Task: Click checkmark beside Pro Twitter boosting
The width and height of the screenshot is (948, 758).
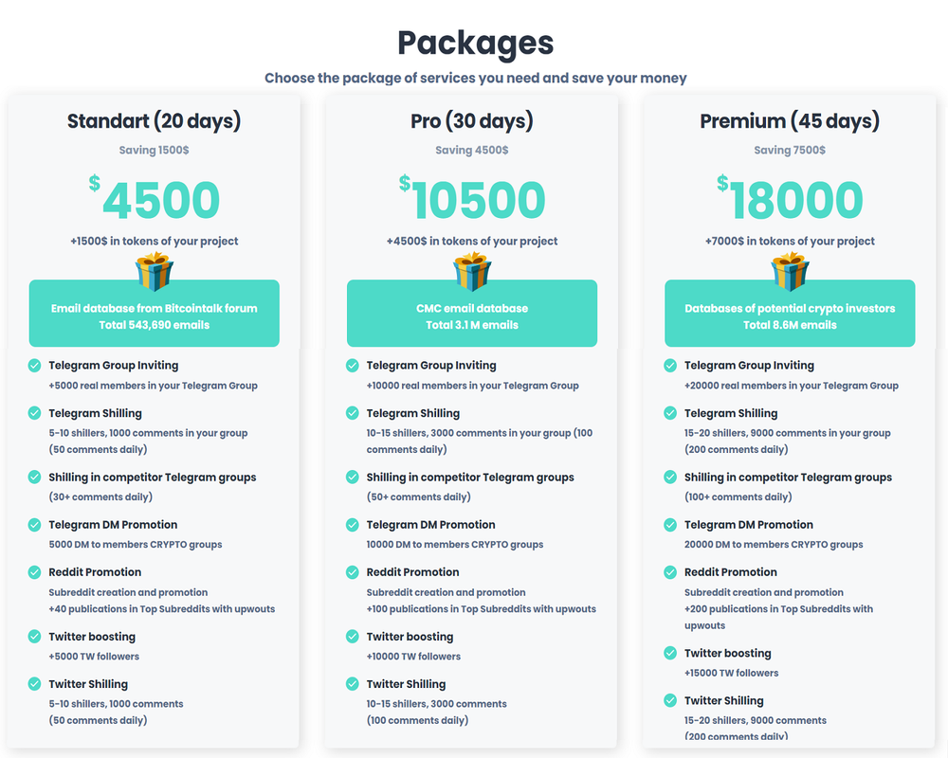Action: point(353,637)
